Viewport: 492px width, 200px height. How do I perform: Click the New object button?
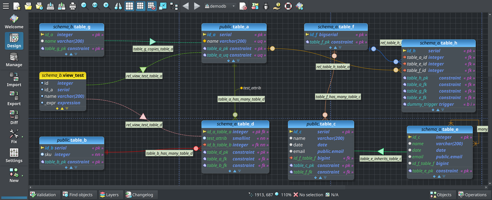14,175
